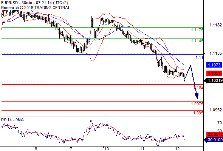
Task: Select date marker 12 on time axis
Action: (x=177, y=149)
